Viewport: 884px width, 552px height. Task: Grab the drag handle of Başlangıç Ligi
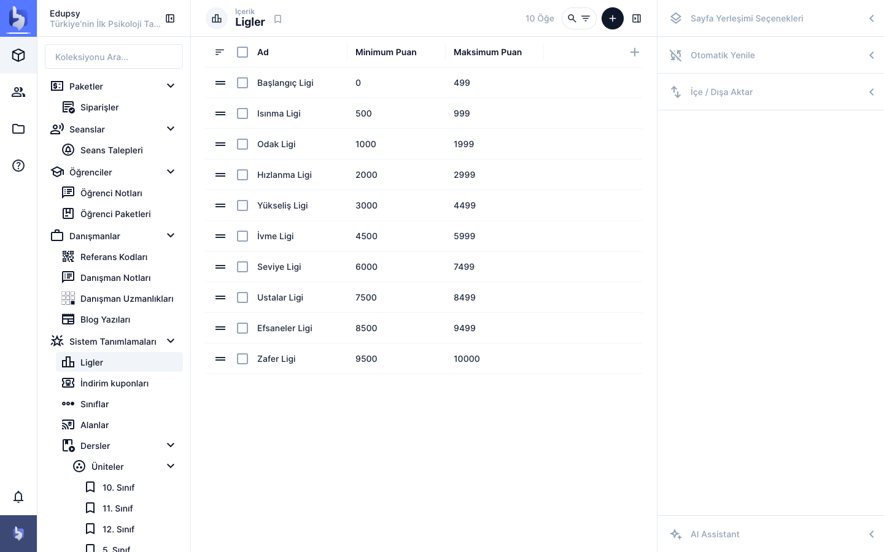click(220, 83)
